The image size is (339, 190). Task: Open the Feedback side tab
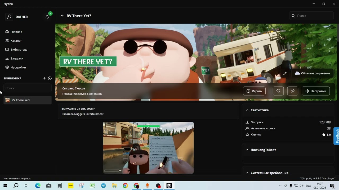[x=336, y=136]
